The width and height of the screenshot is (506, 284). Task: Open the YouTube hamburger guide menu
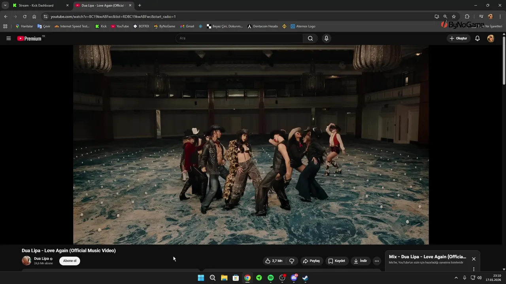click(8, 38)
